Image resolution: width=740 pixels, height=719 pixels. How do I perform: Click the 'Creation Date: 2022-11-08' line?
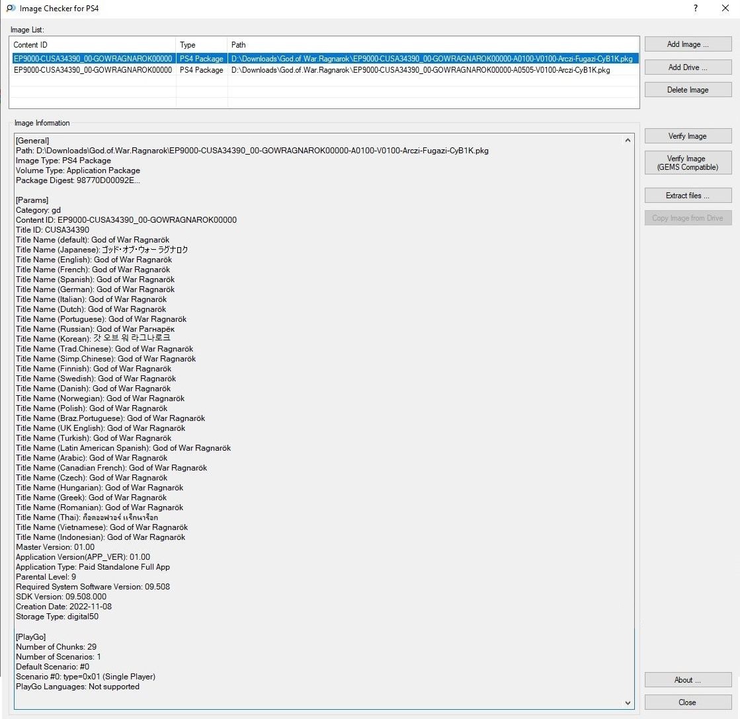(63, 606)
